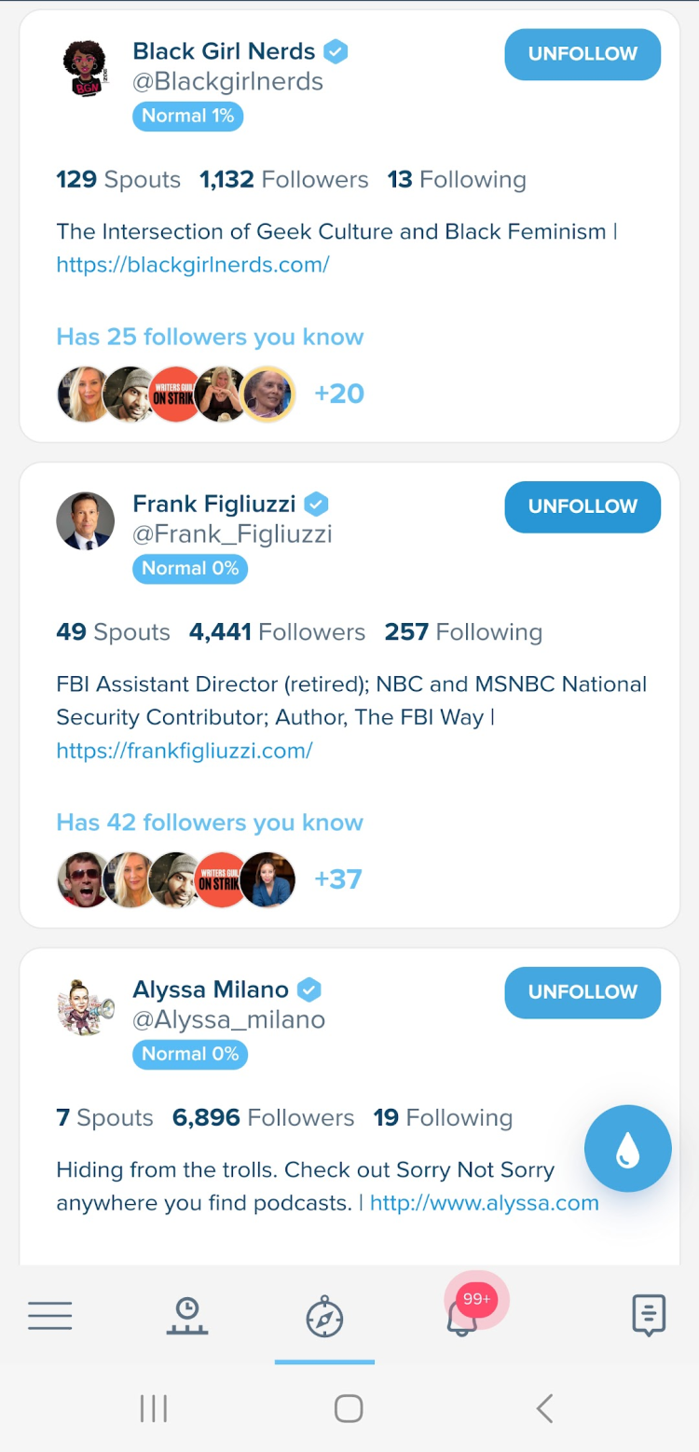Expand +20 more followers you know
Screen dimensions: 699x1452
coord(339,394)
